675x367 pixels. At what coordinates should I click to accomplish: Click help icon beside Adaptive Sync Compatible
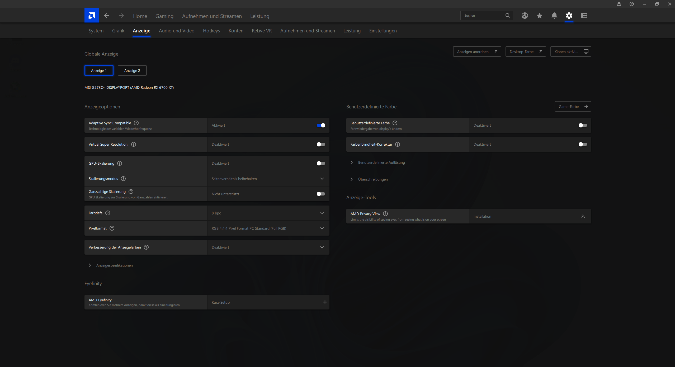tap(136, 123)
